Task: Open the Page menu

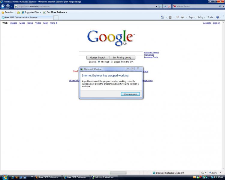Action: click(x=192, y=17)
